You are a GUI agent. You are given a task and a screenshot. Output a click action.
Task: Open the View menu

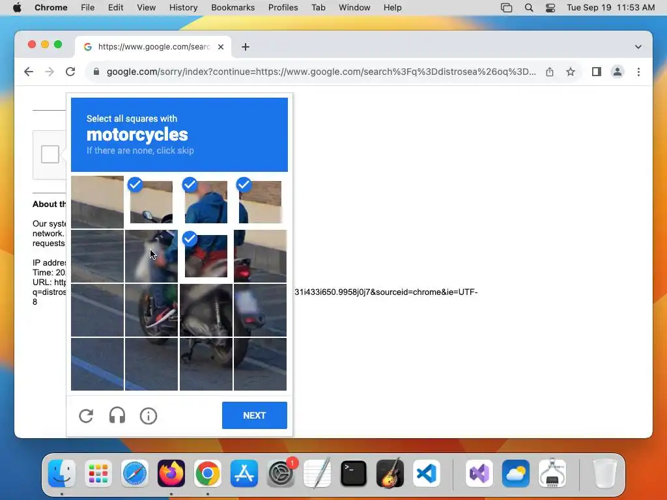[146, 8]
